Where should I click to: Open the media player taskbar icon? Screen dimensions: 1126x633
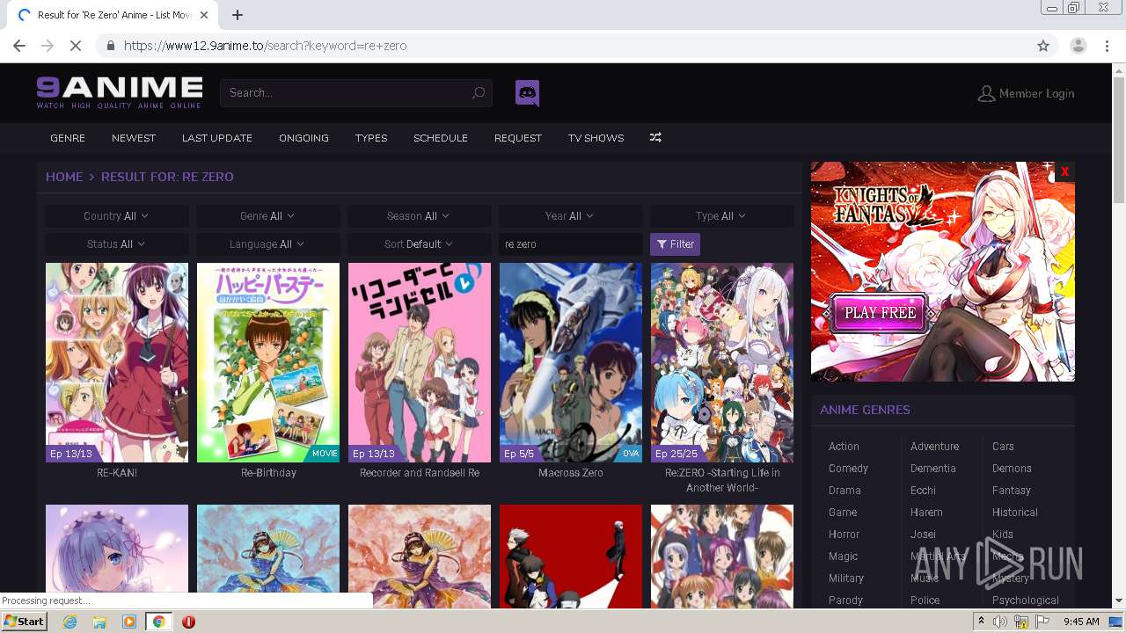click(129, 622)
